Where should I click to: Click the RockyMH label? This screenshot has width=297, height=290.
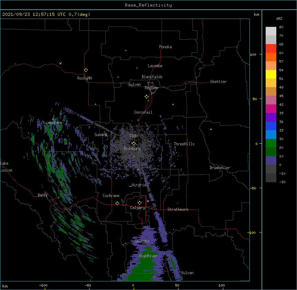(x=84, y=78)
